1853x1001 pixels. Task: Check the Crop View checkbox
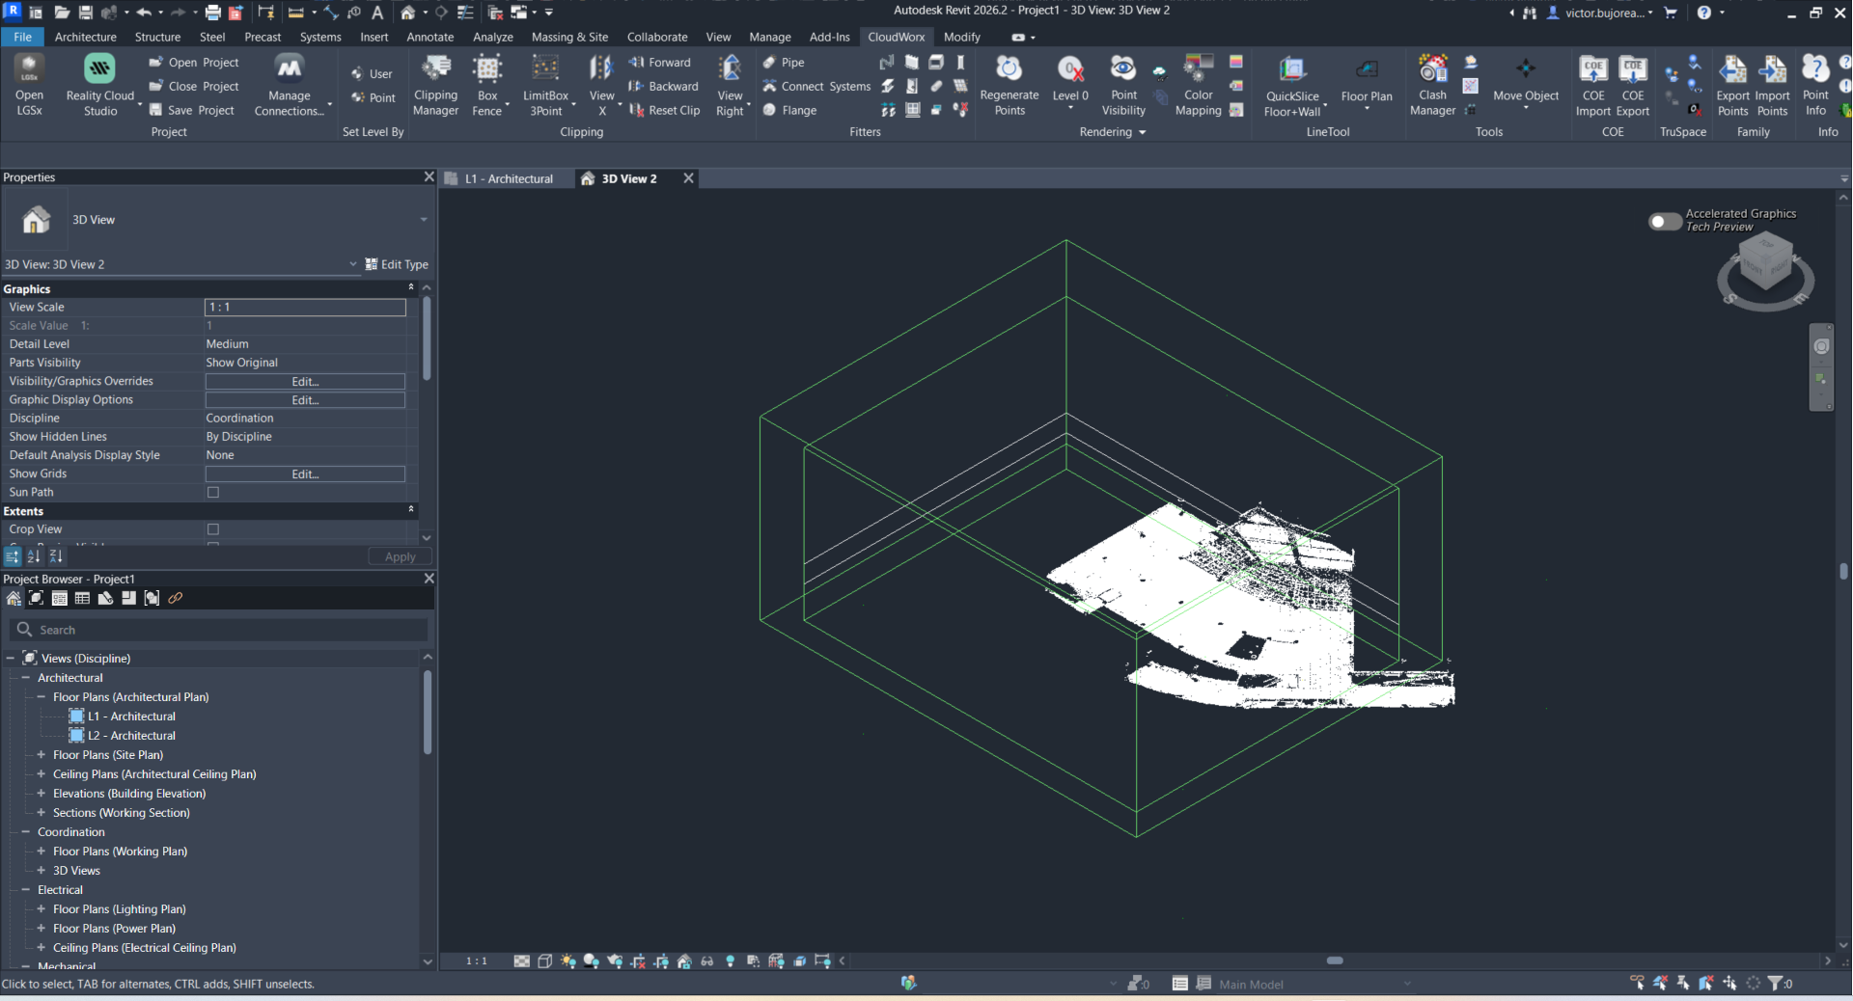[x=213, y=529]
